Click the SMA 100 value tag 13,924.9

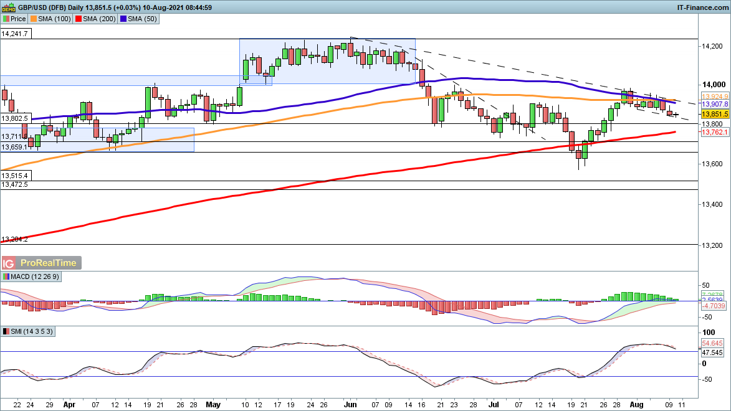pos(715,97)
